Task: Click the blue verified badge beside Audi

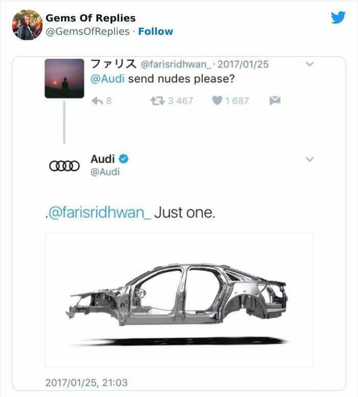Action: click(x=123, y=159)
